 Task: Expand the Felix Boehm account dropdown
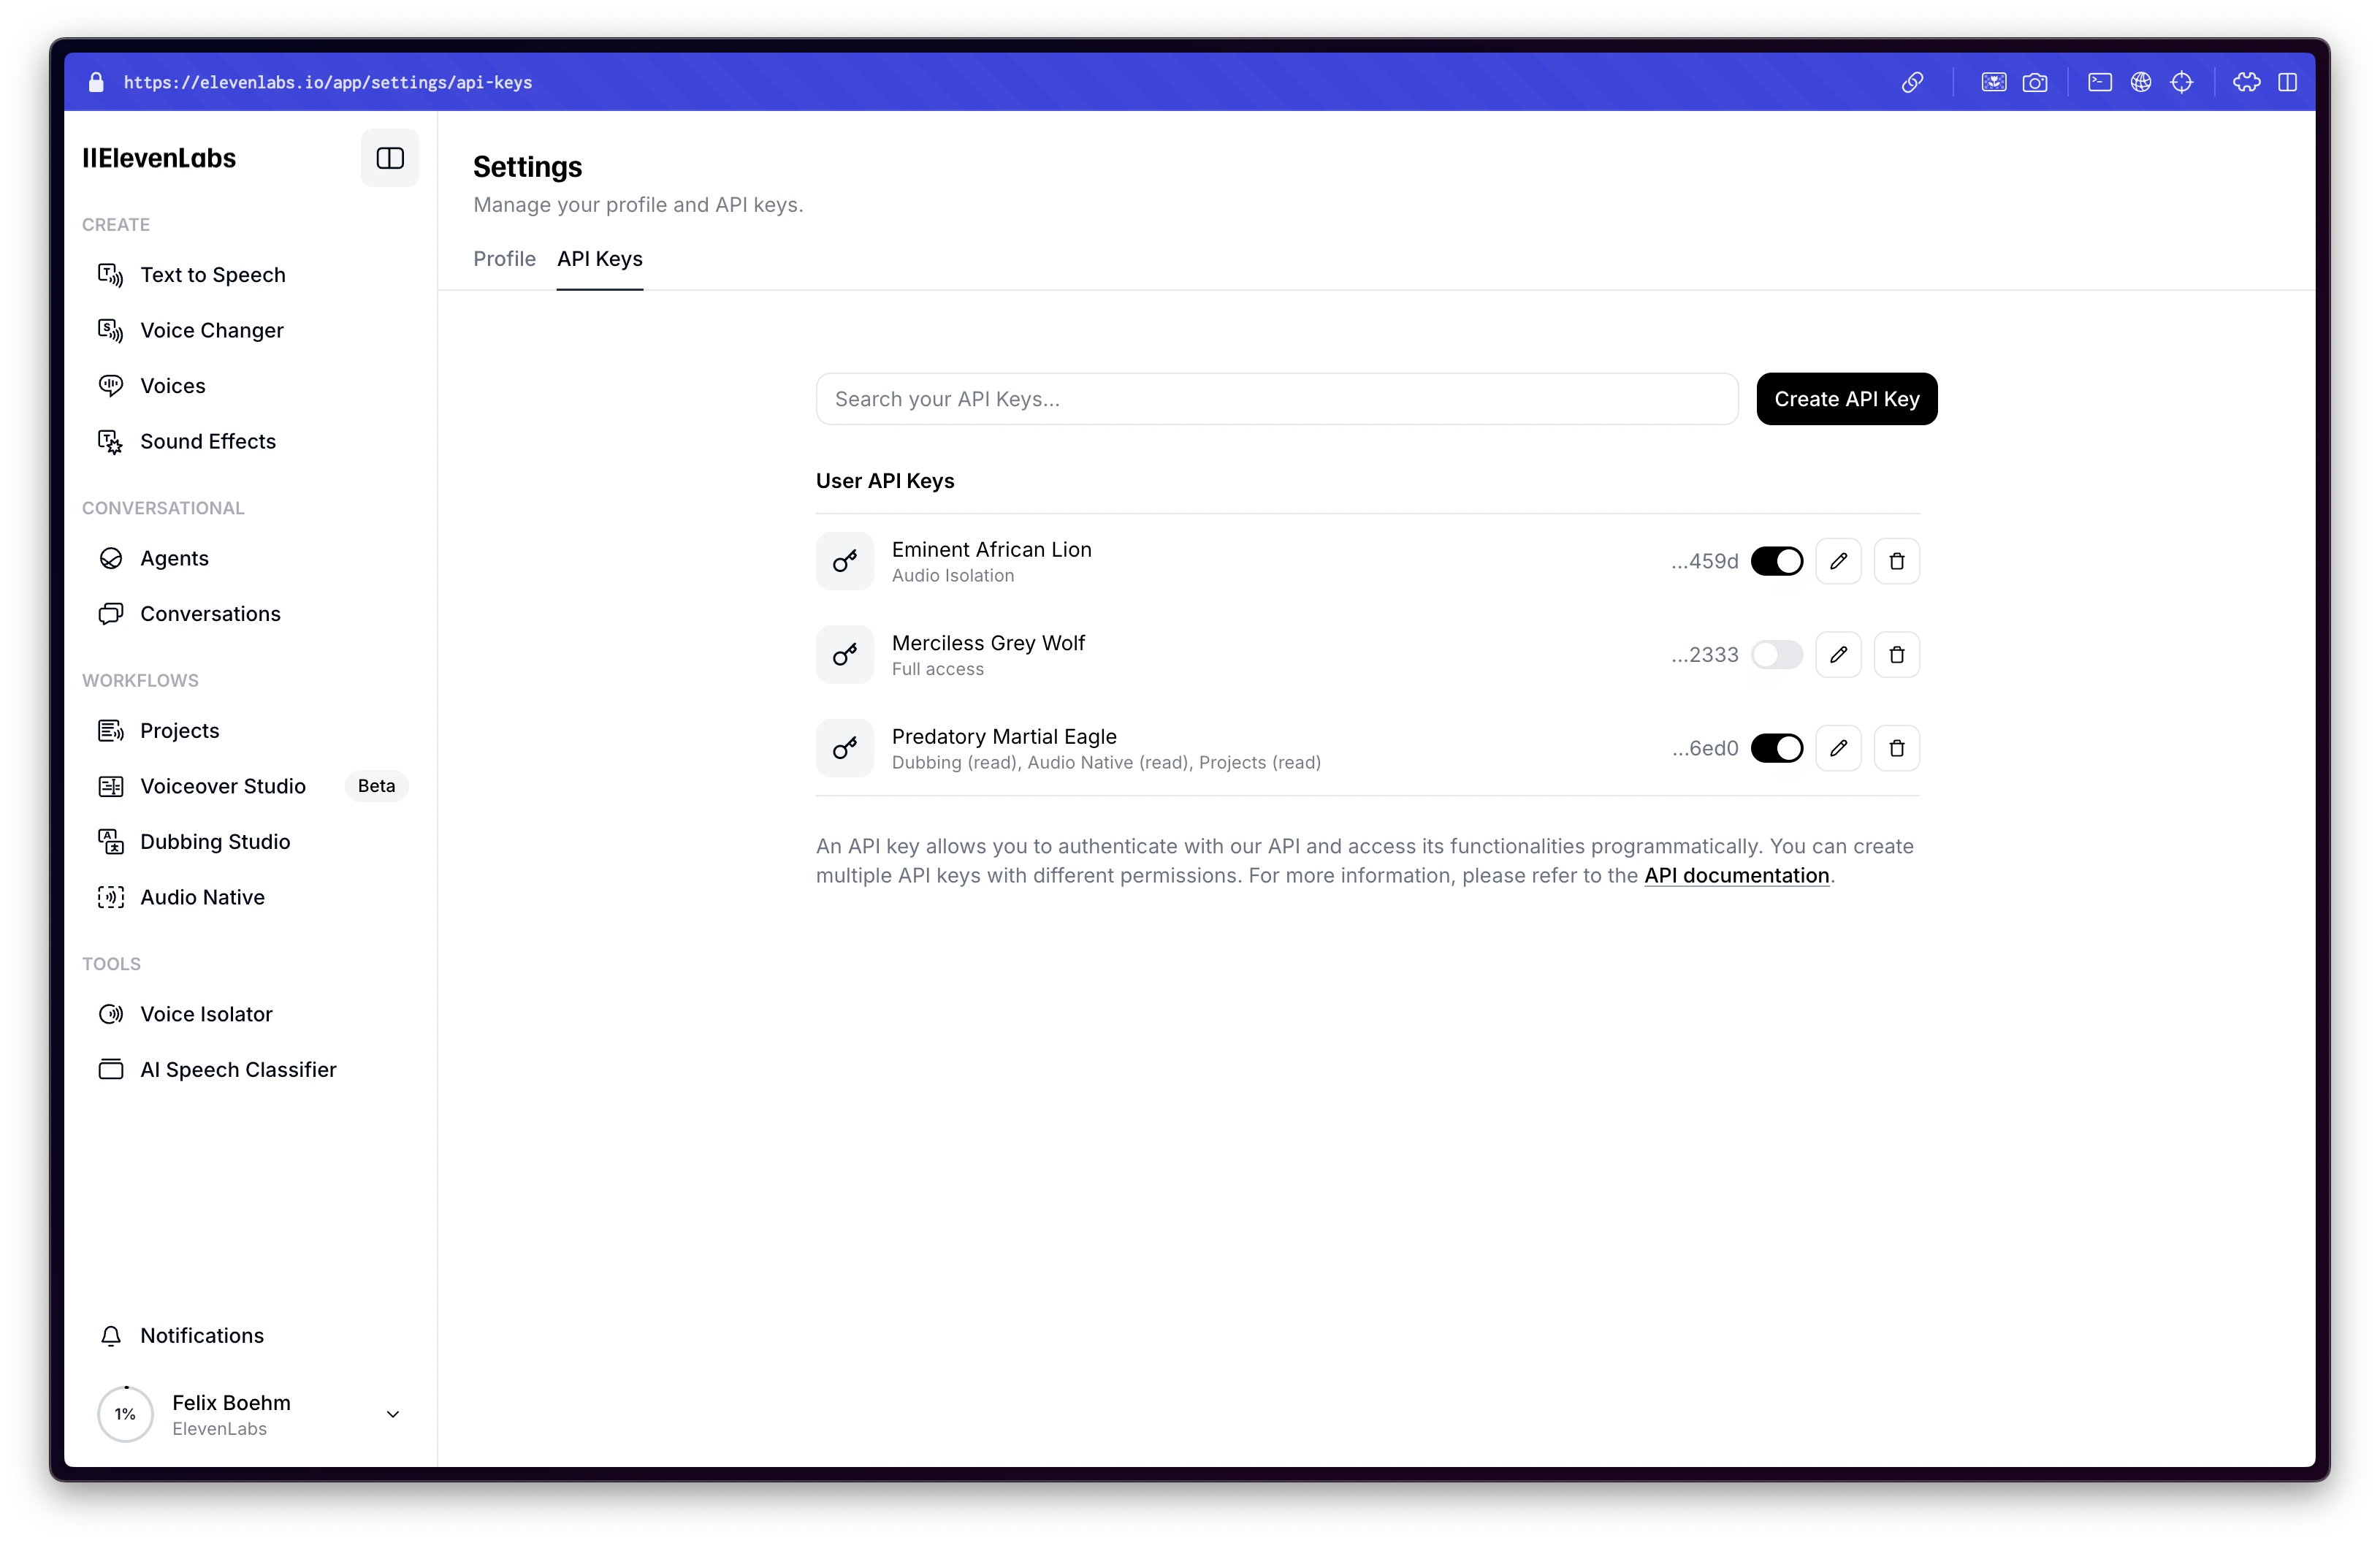(394, 1413)
